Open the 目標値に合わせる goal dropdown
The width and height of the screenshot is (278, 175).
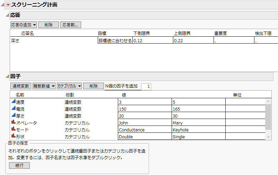(115, 40)
